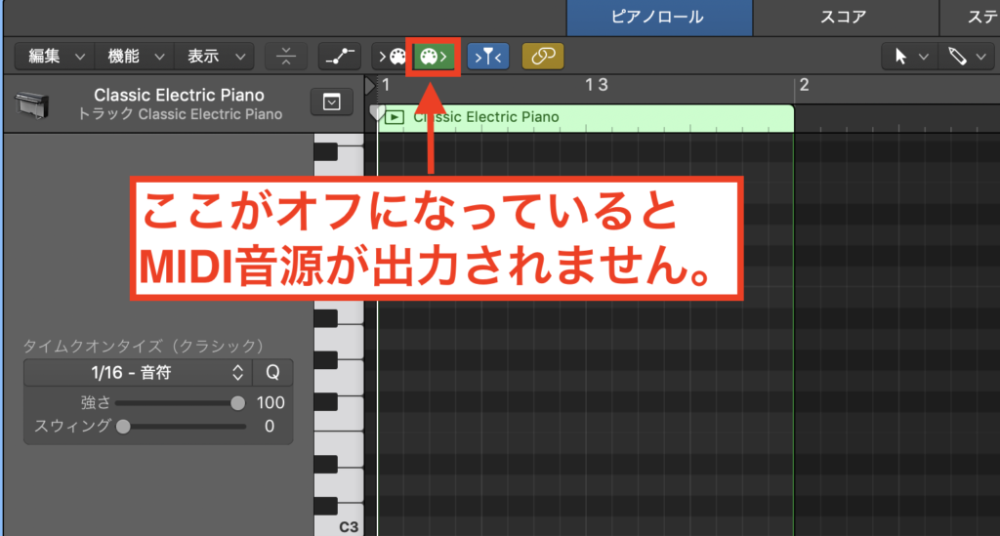Open the 編集 menu
Viewport: 1000px width, 536px height.
pyautogui.click(x=55, y=57)
